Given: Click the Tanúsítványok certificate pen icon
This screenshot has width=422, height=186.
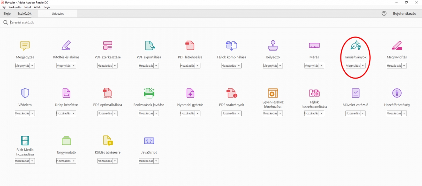Looking at the screenshot, I should tap(356, 45).
